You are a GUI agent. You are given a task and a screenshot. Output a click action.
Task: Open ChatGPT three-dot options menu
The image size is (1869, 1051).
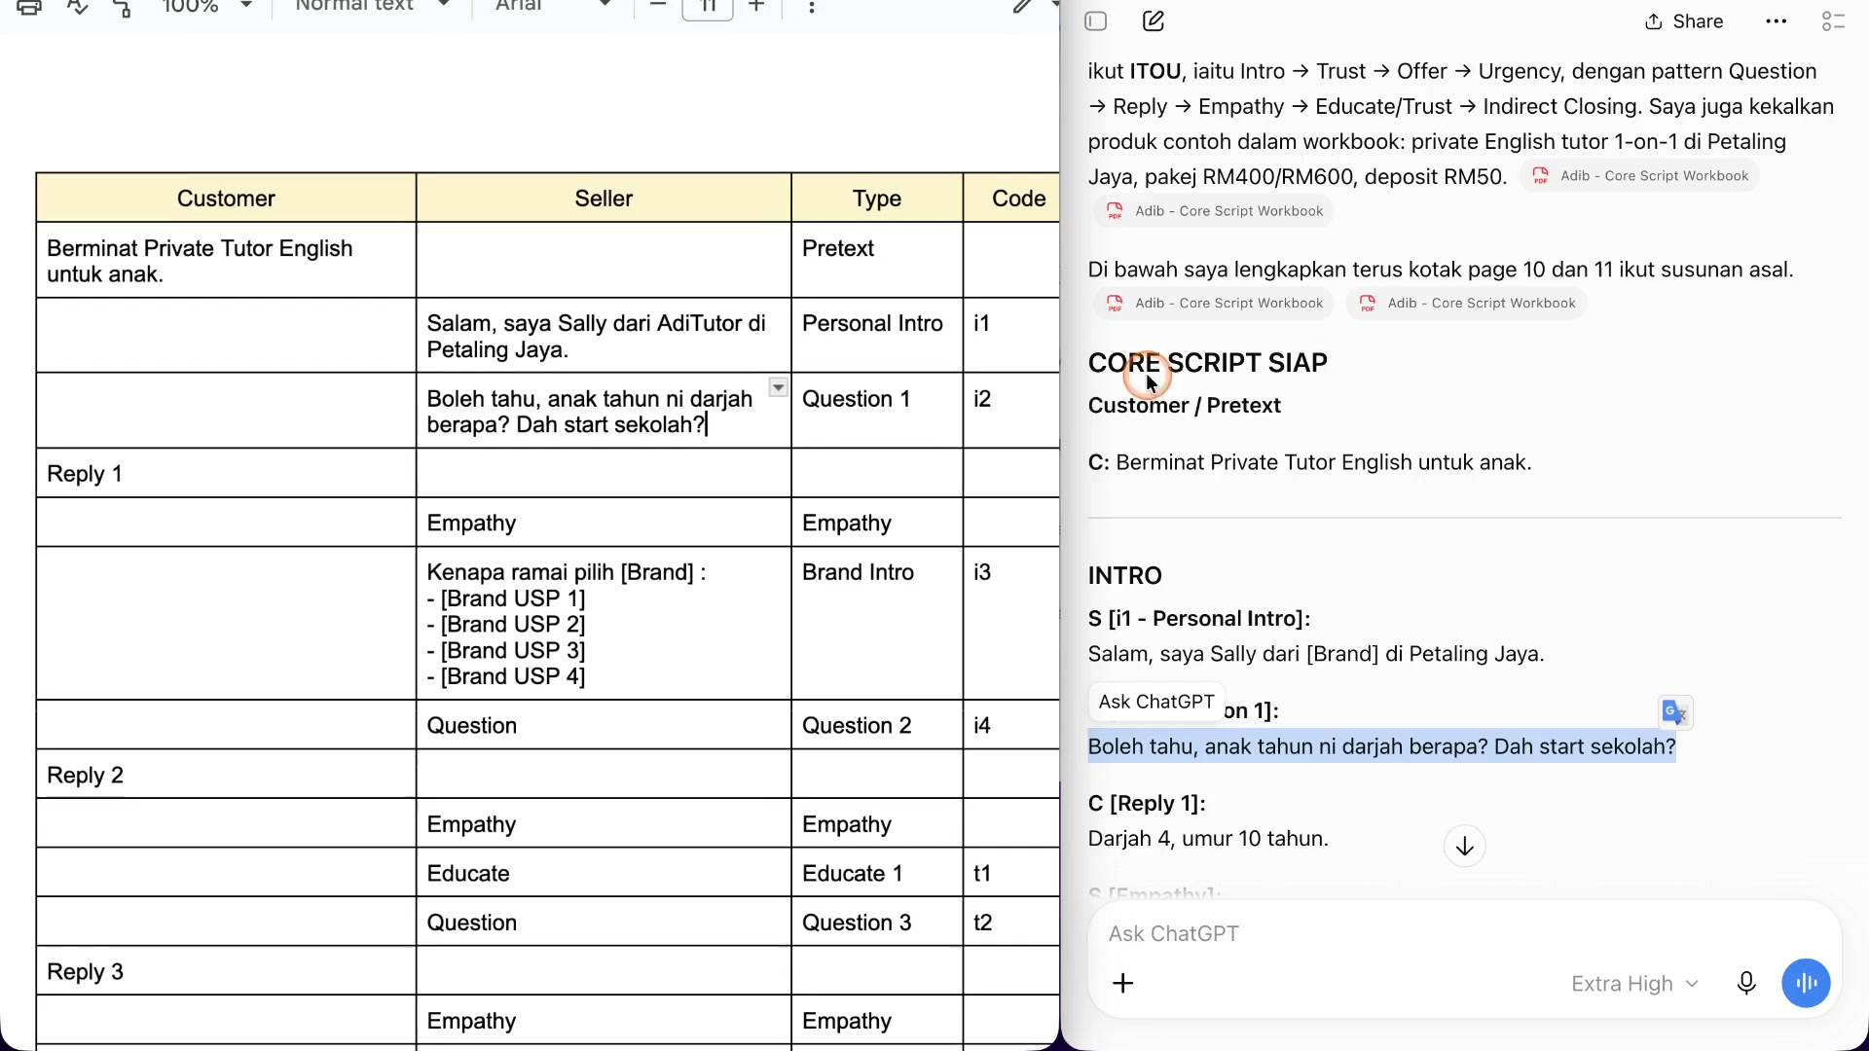pos(1777,21)
